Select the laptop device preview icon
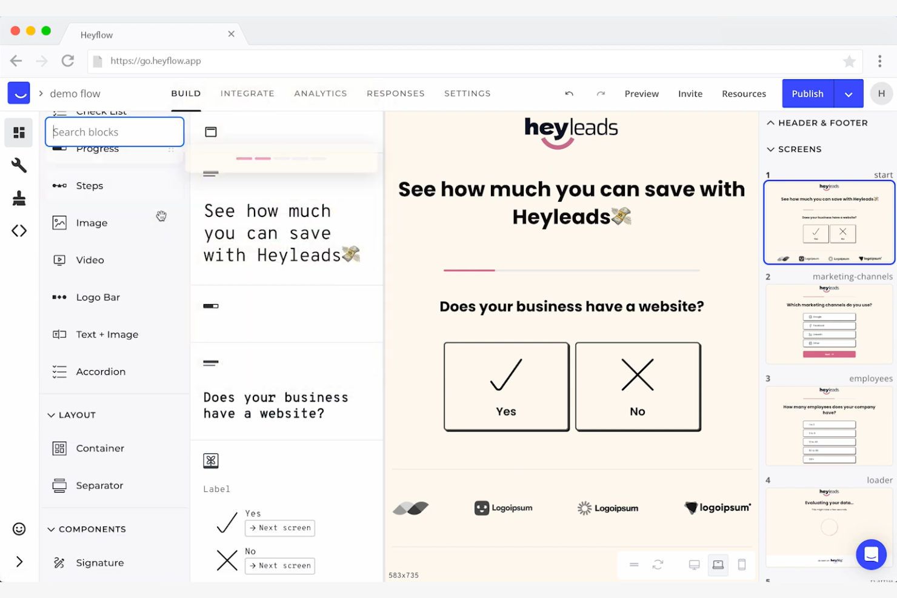This screenshot has height=598, width=897. (x=718, y=565)
